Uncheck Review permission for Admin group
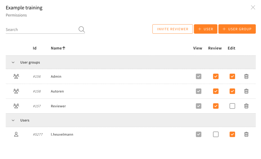Image resolution: width=261 pixels, height=159 pixels. pyautogui.click(x=216, y=76)
